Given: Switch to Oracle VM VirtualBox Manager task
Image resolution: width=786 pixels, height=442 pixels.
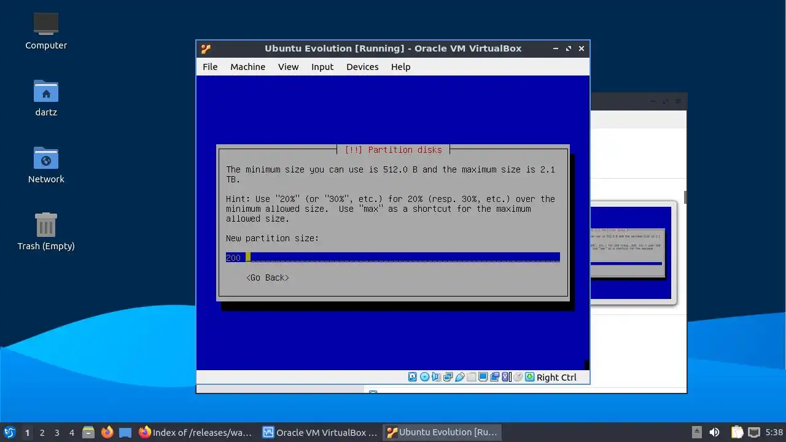Looking at the screenshot, I should click(320, 432).
